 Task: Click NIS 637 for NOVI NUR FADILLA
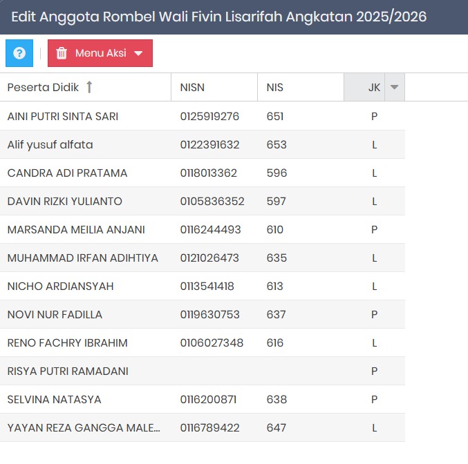click(x=276, y=315)
